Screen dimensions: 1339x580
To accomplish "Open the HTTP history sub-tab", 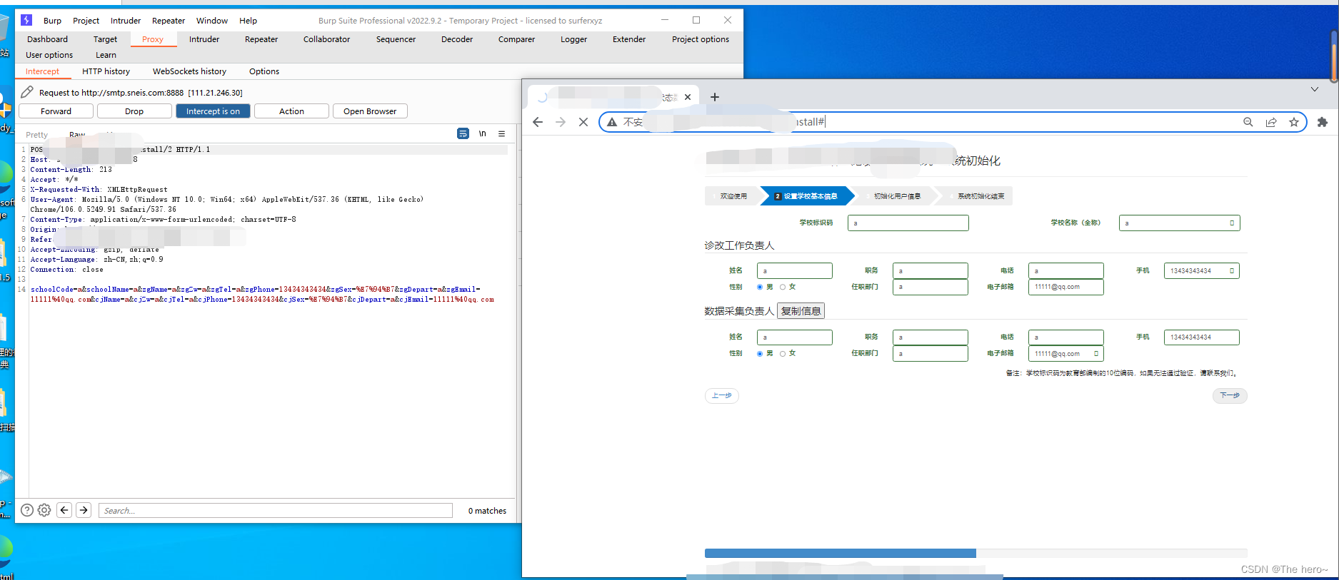I will pyautogui.click(x=106, y=71).
